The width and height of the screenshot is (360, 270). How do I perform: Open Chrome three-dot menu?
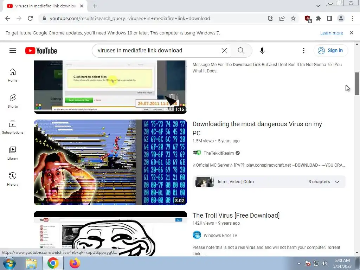[352, 18]
